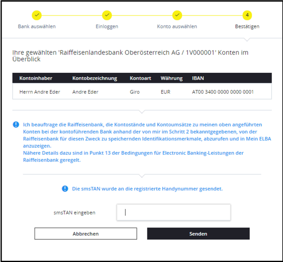Image resolution: width=283 pixels, height=262 pixels.
Task: Click the Kontoart column header
Action: [140, 78]
